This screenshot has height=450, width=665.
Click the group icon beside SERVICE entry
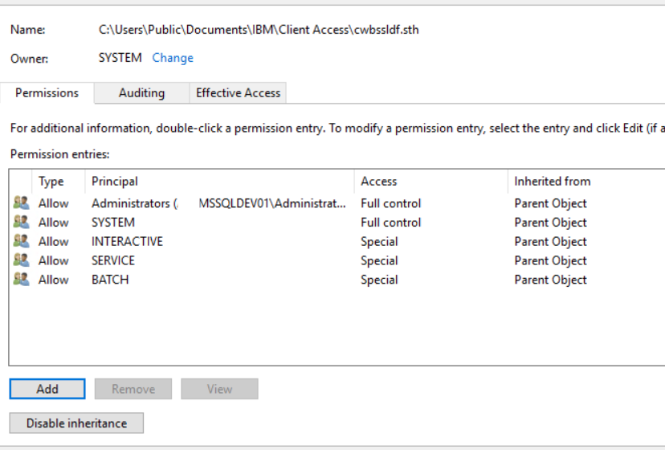21,260
